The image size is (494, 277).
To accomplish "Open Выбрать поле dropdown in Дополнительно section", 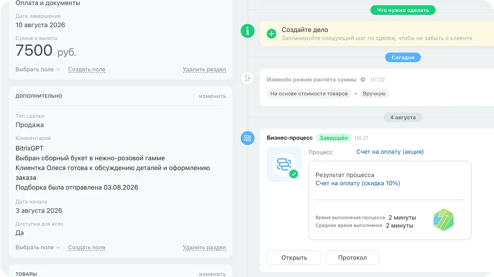I will [38, 248].
